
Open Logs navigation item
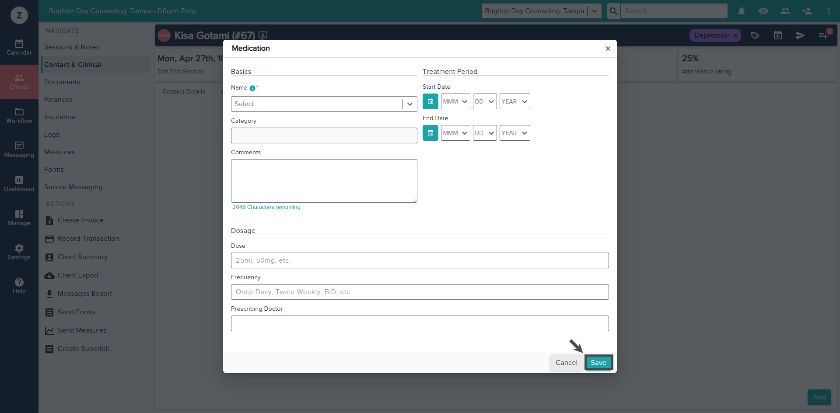[x=52, y=135]
